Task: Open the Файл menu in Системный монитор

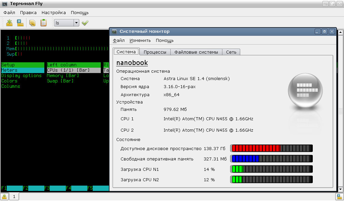Action: (x=119, y=41)
